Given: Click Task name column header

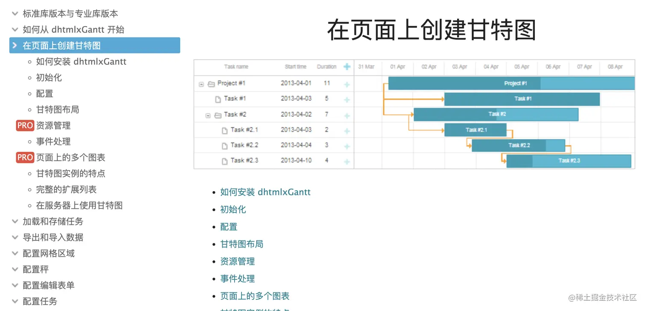Looking at the screenshot, I should click(x=236, y=67).
